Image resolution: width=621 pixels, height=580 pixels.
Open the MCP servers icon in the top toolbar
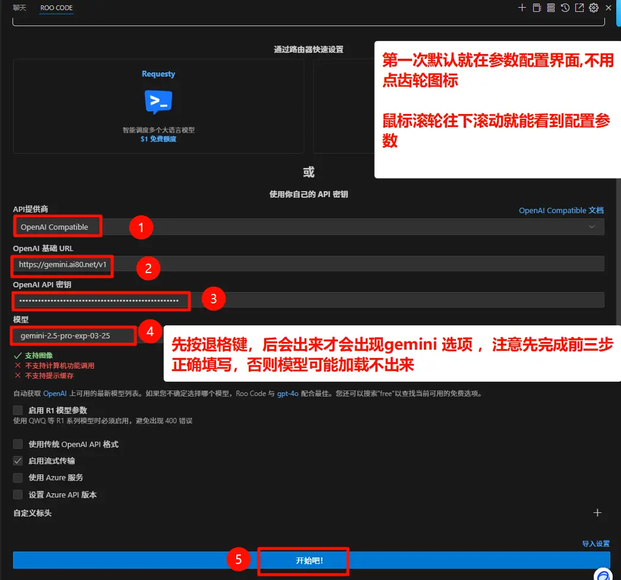[x=551, y=8]
